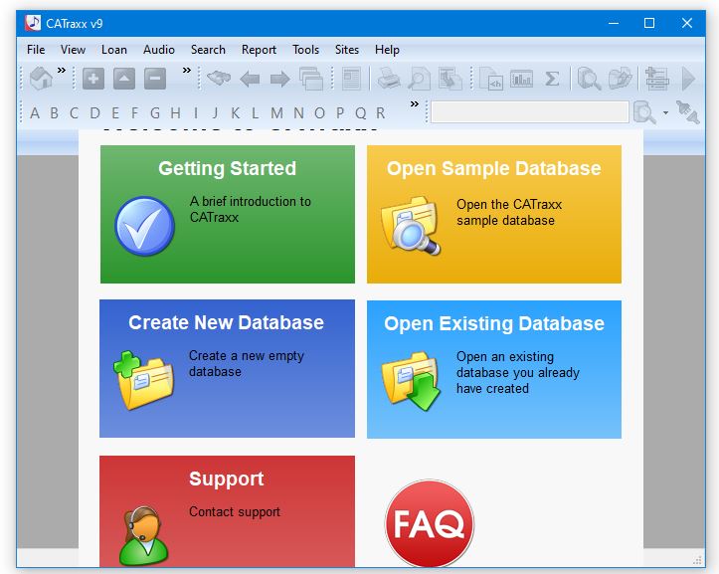719x574 pixels.
Task: Open the Getting Started tile
Action: click(x=228, y=214)
